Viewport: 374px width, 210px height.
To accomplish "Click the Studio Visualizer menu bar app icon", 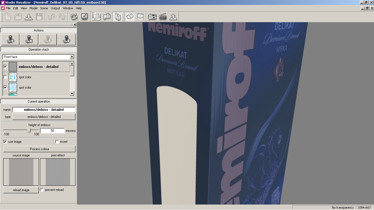I will tap(3, 8).
